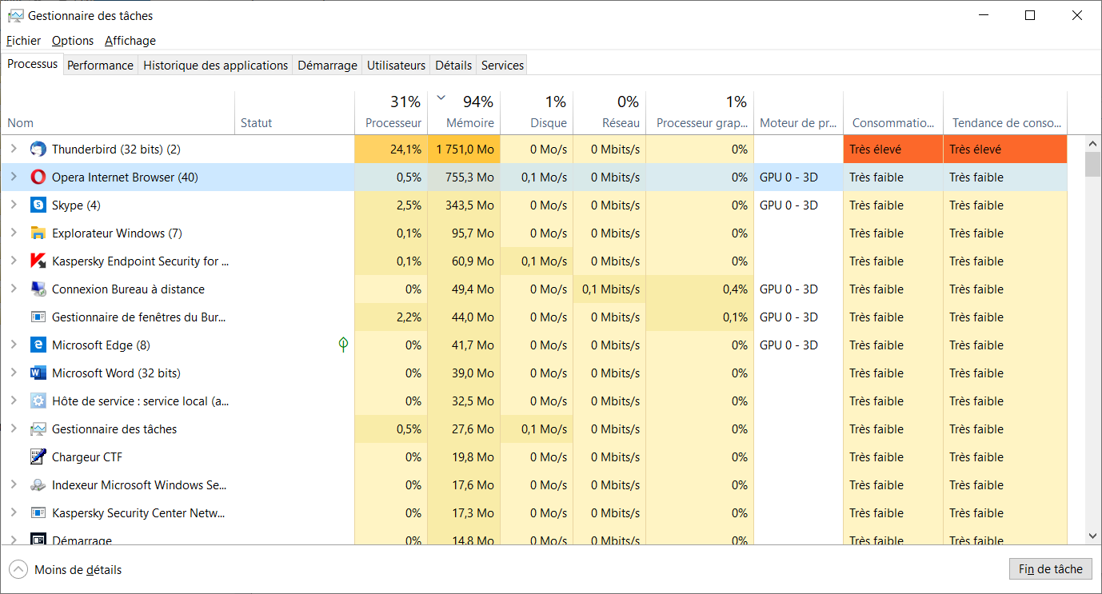Image resolution: width=1102 pixels, height=594 pixels.
Task: Switch to the Historique des applications tab
Action: point(215,66)
